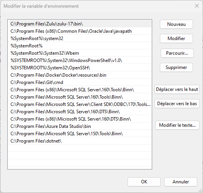203x193 pixels.
Task: Click the Nouveau button
Action: (176, 24)
